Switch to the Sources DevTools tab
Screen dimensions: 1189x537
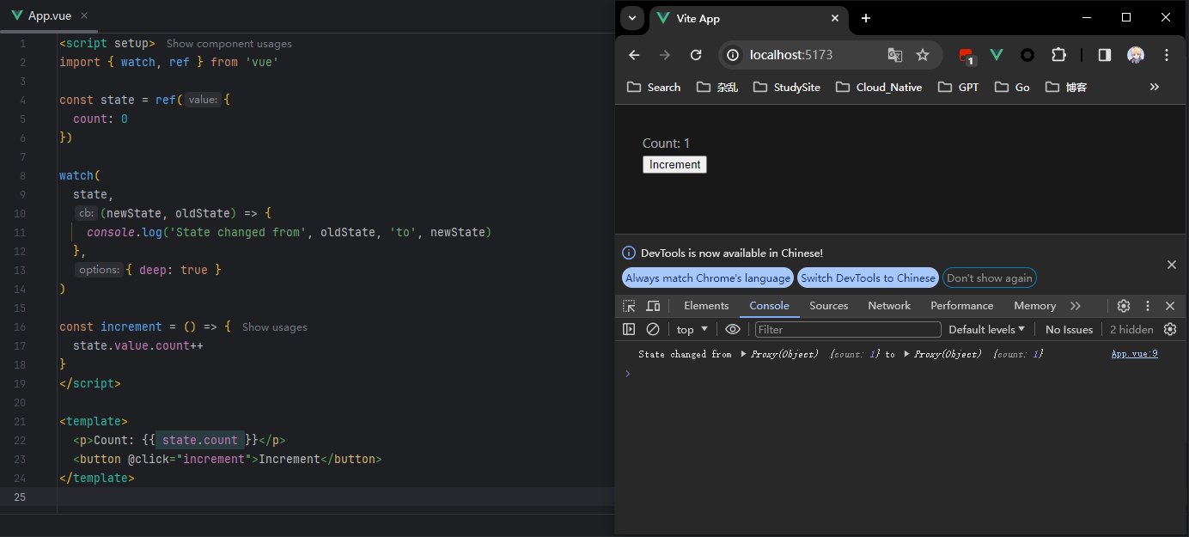(828, 306)
